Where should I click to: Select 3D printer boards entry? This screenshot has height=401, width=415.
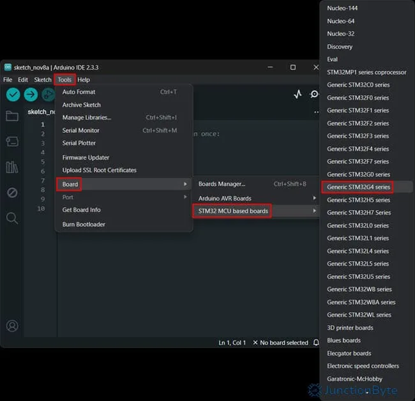click(x=367, y=328)
